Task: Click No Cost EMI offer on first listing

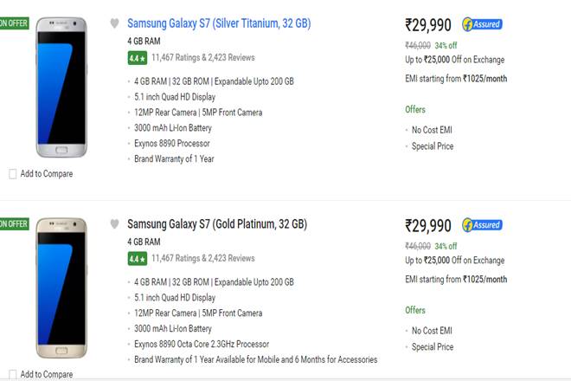Action: [432, 130]
